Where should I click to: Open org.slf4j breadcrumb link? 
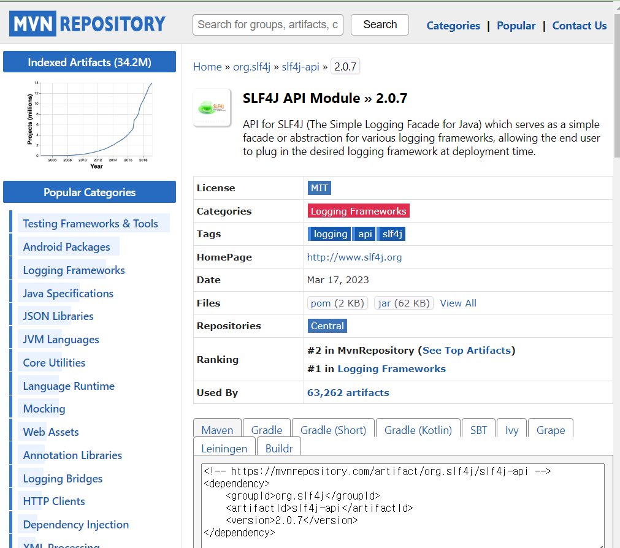point(251,67)
